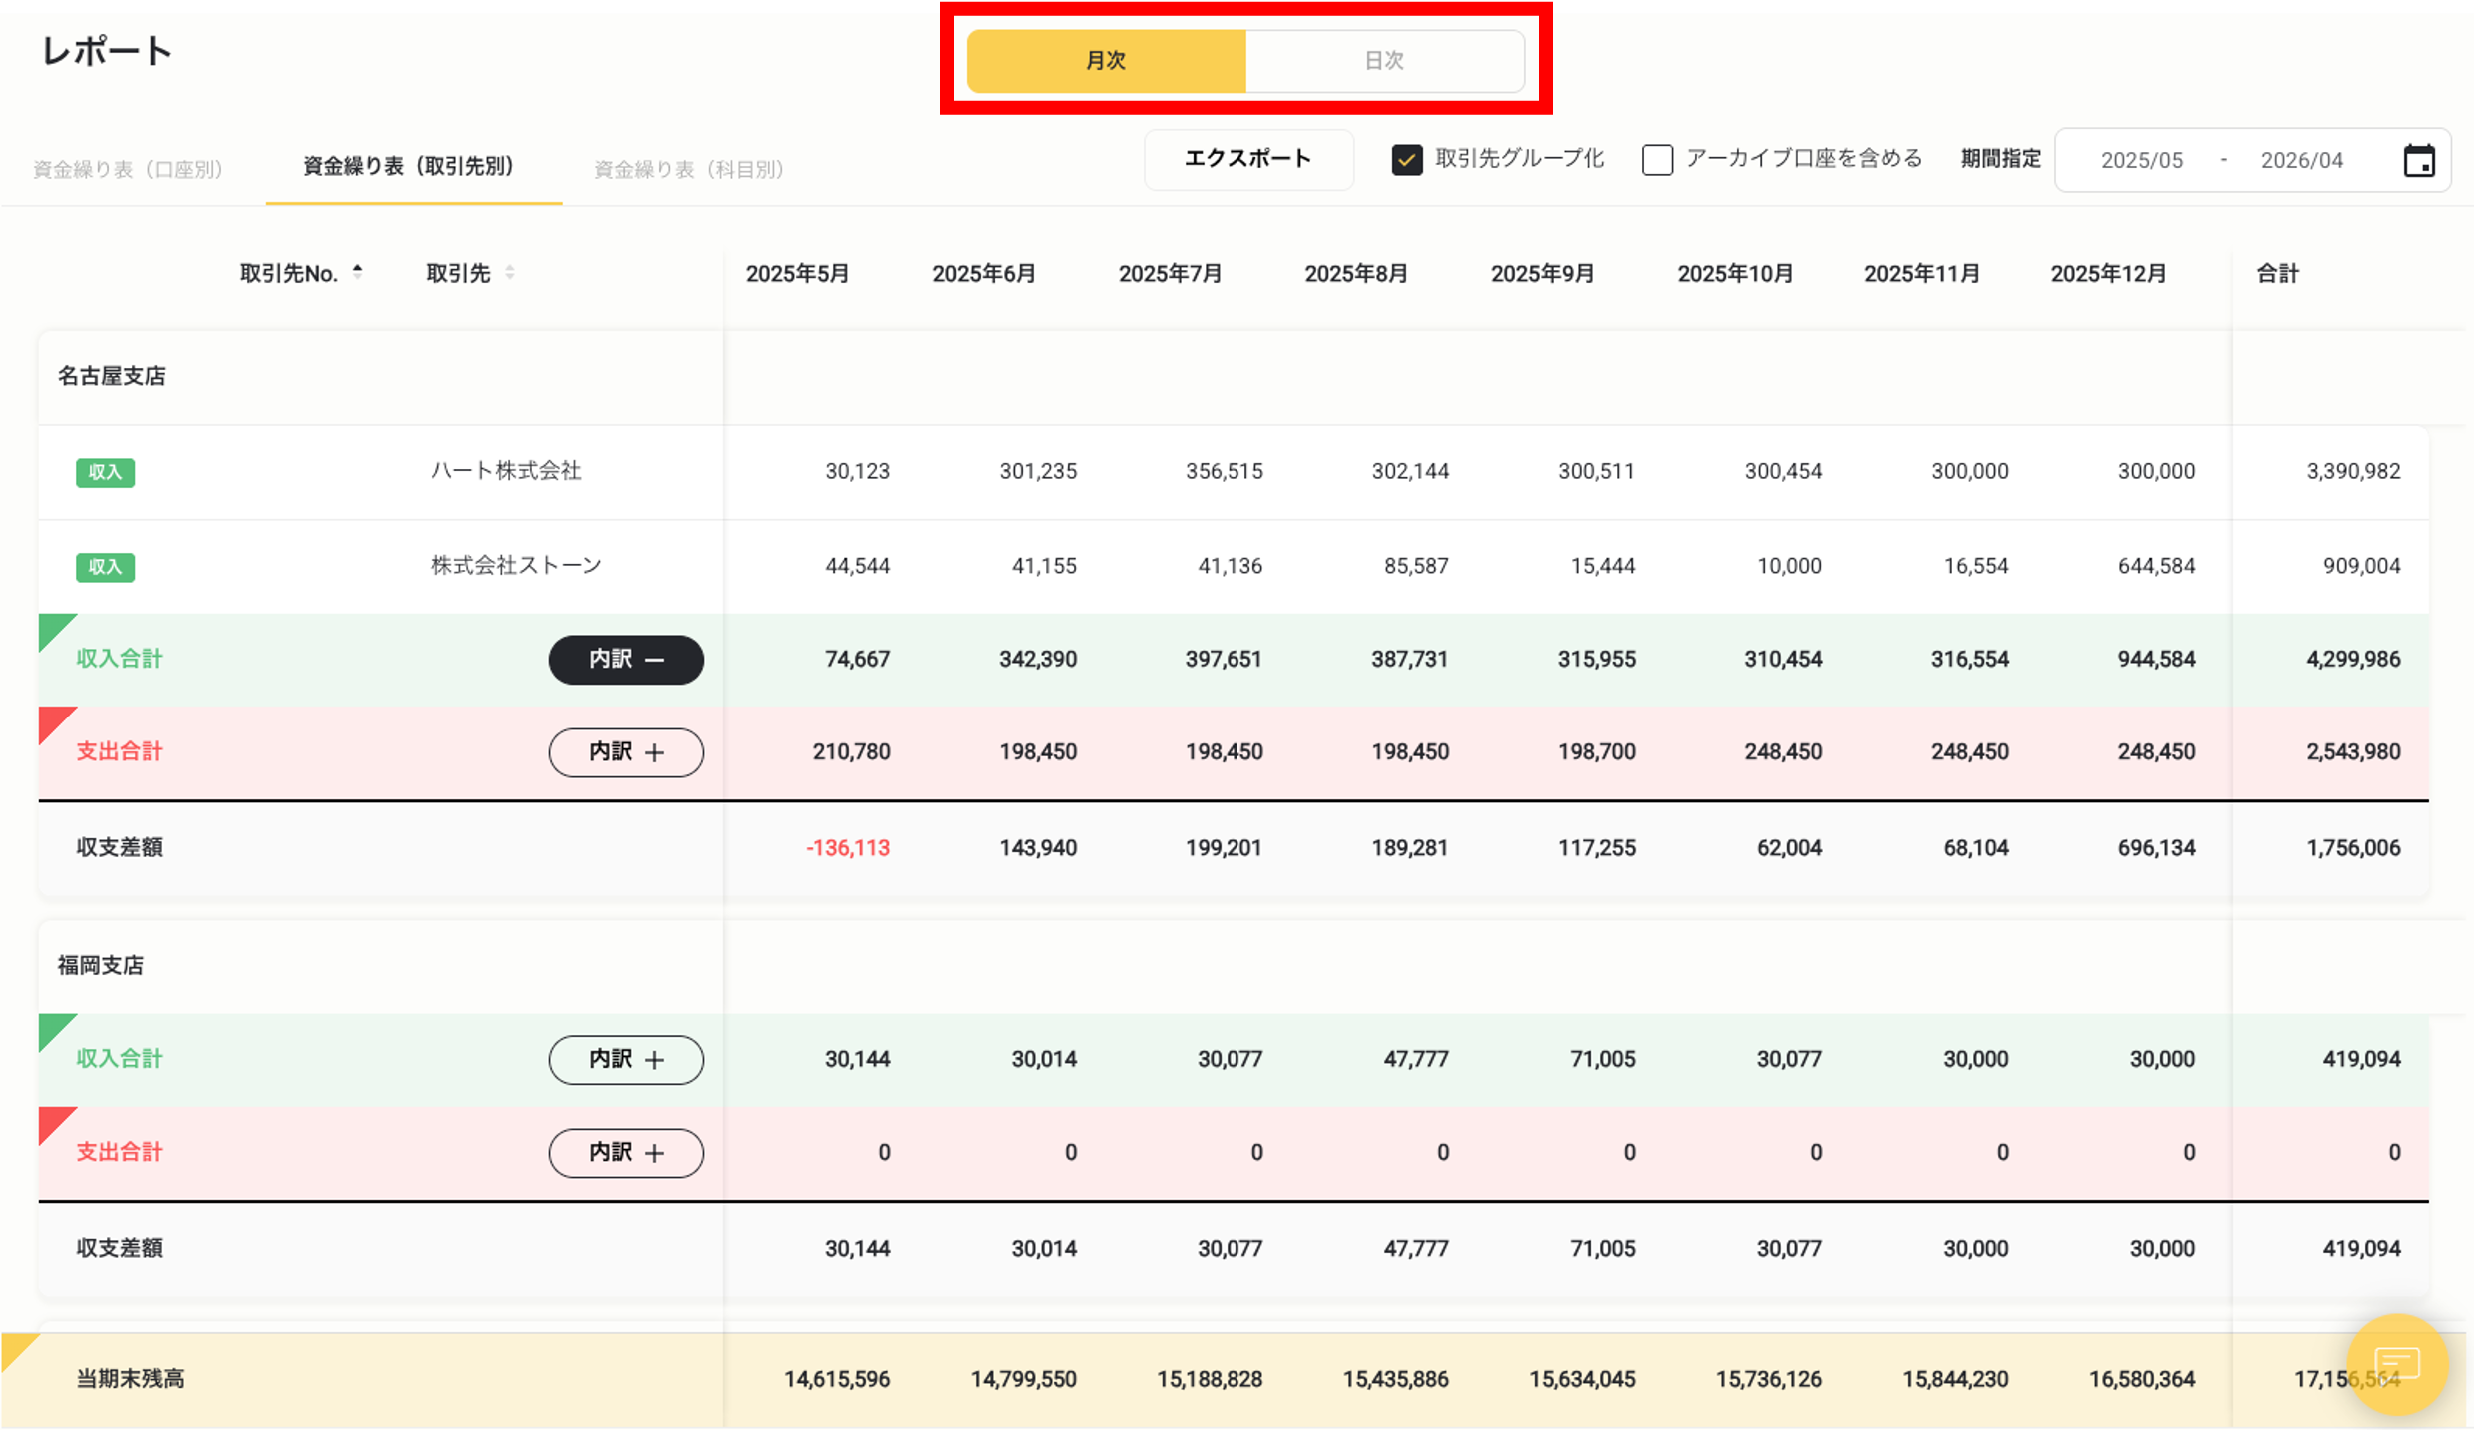Click the 収入 badge beside 株式会社ストーン

(x=105, y=567)
